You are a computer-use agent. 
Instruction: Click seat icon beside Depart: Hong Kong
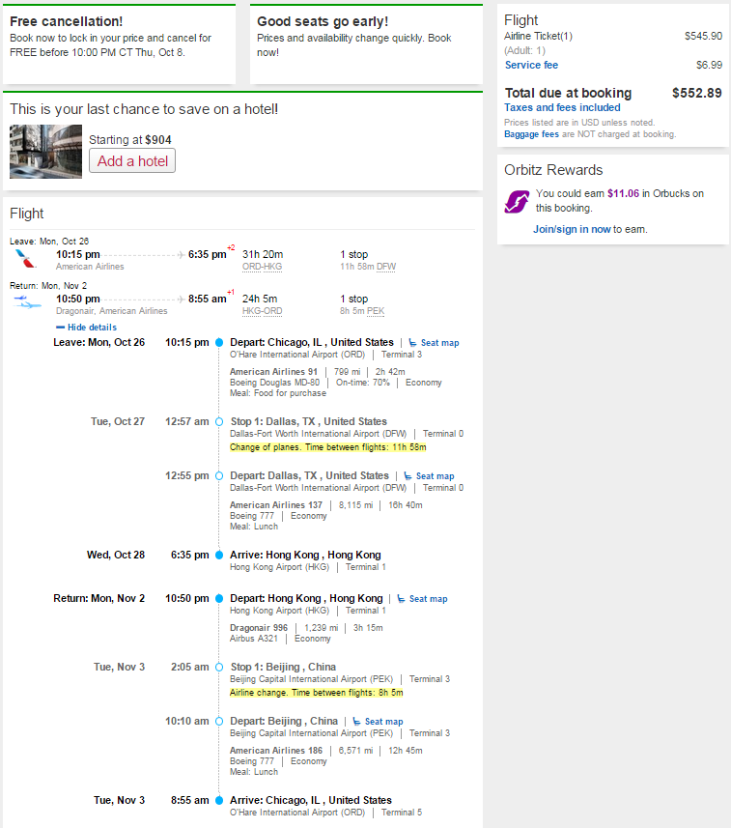[x=401, y=599]
